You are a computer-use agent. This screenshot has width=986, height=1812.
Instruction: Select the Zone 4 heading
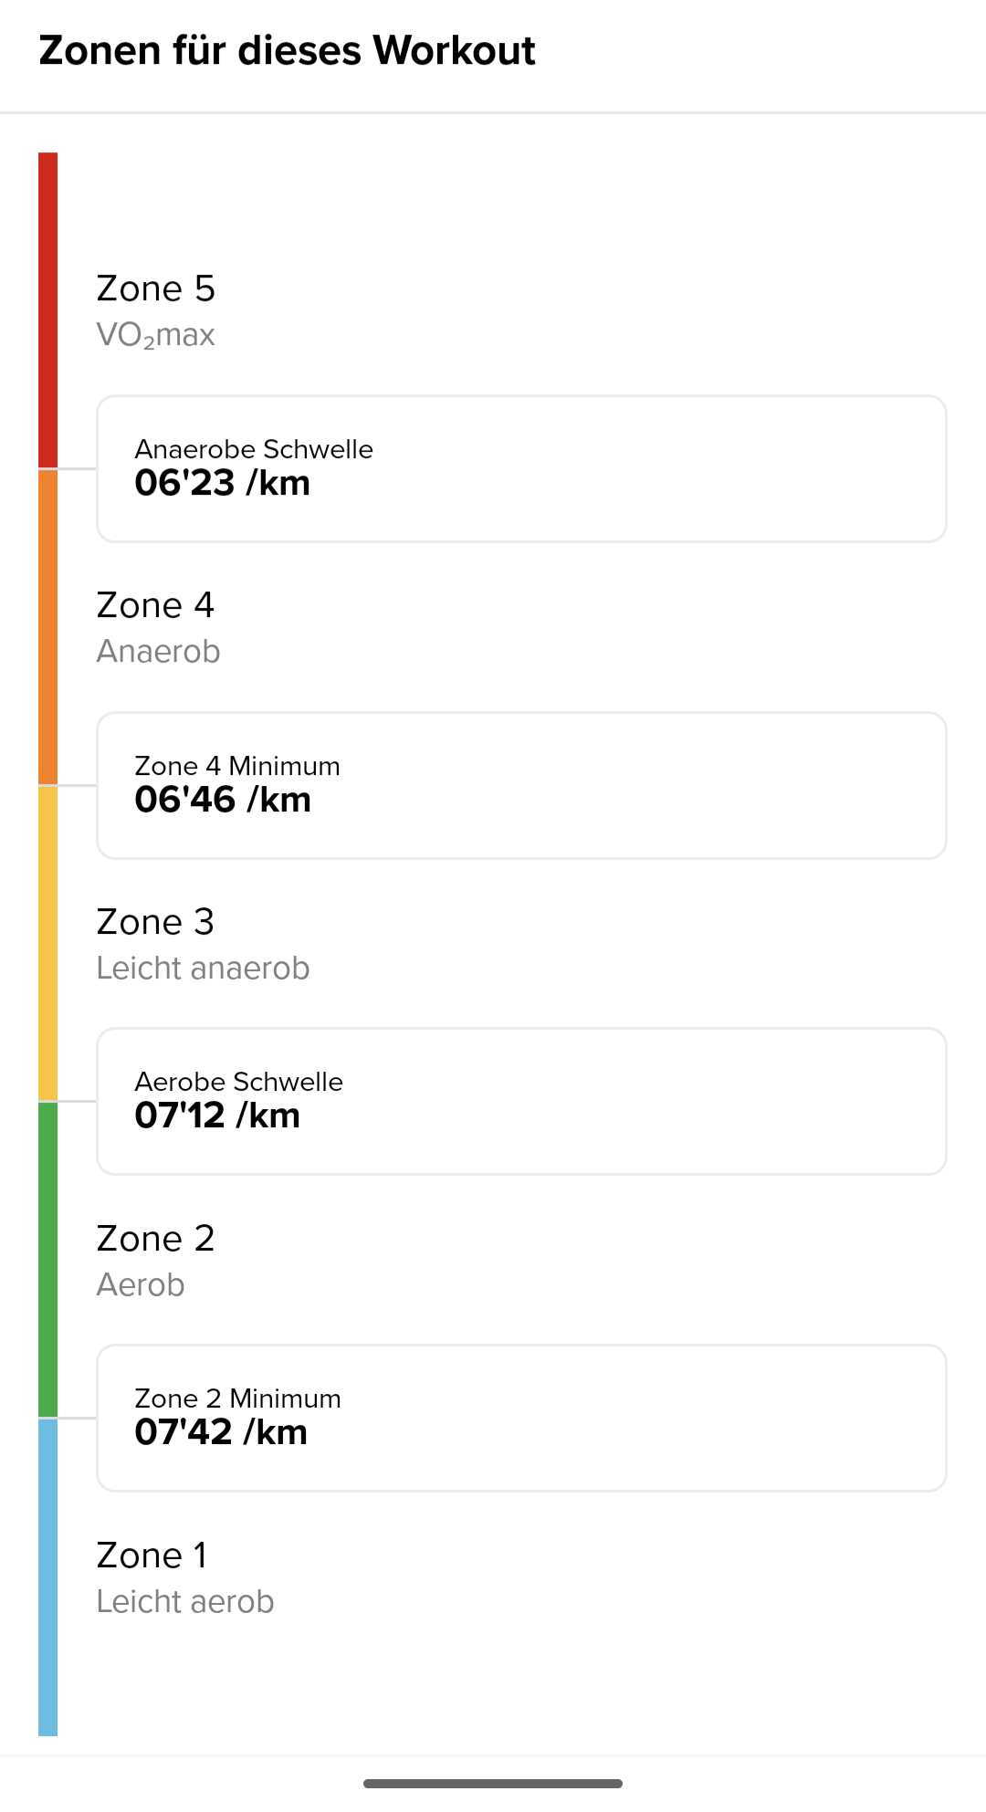coord(155,605)
